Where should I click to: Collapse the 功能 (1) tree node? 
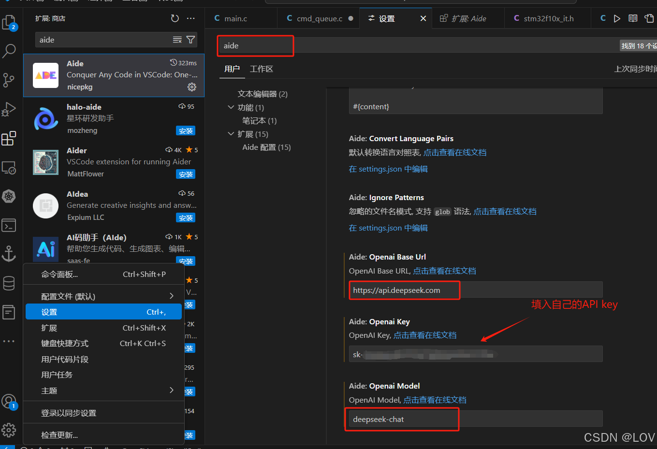pos(231,107)
